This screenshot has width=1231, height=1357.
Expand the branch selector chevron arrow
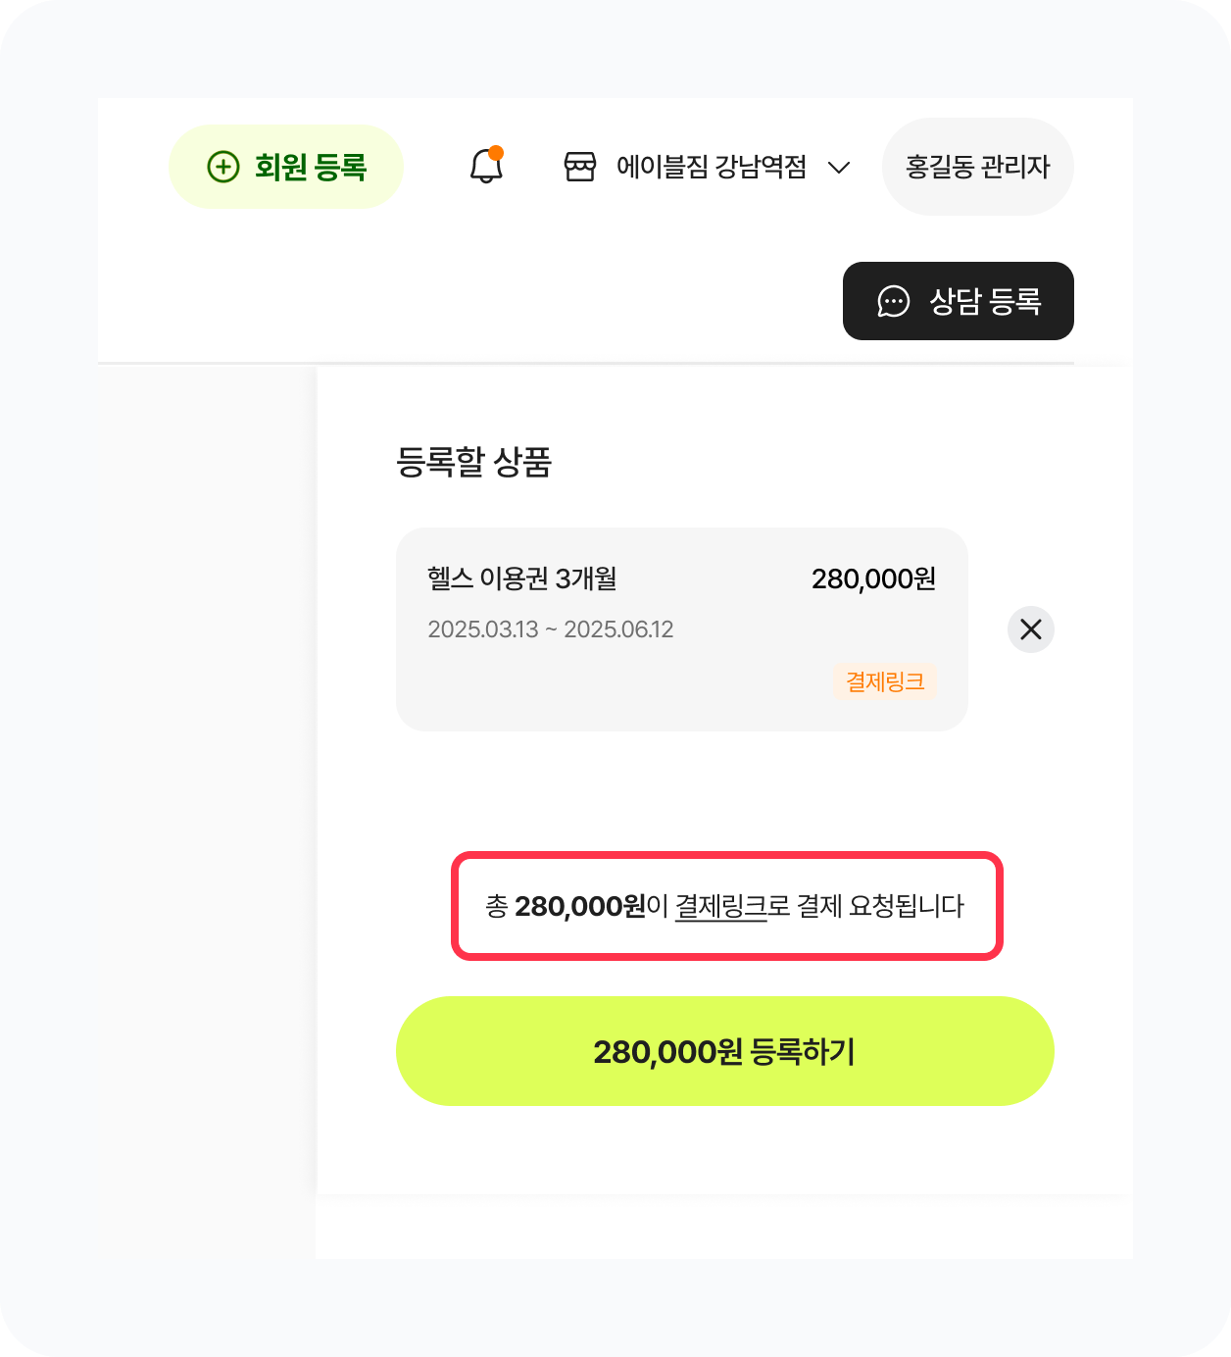coord(839,168)
